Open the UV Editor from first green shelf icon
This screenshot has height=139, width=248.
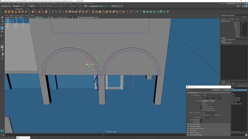pyautogui.click(x=144, y=12)
